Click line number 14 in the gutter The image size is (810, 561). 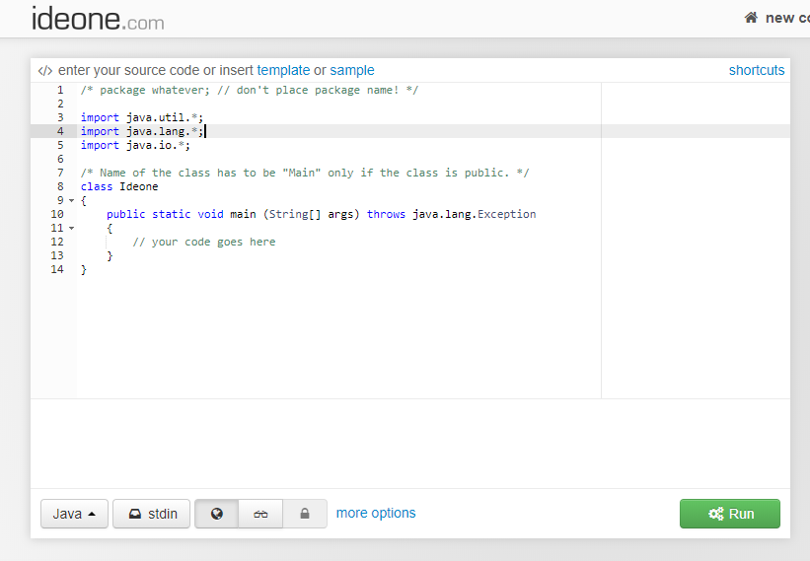(57, 269)
